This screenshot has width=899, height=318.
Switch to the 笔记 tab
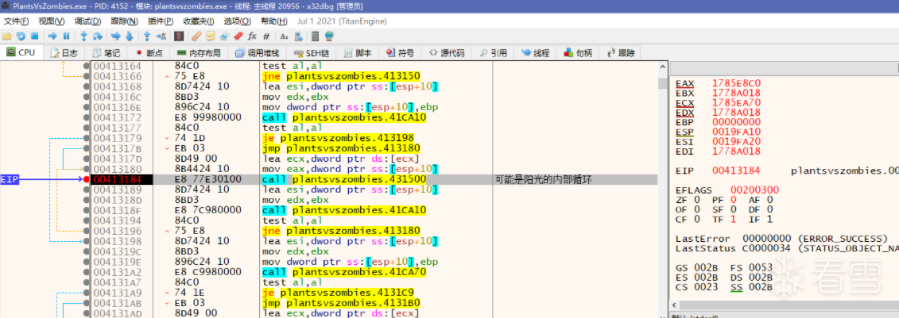(106, 53)
